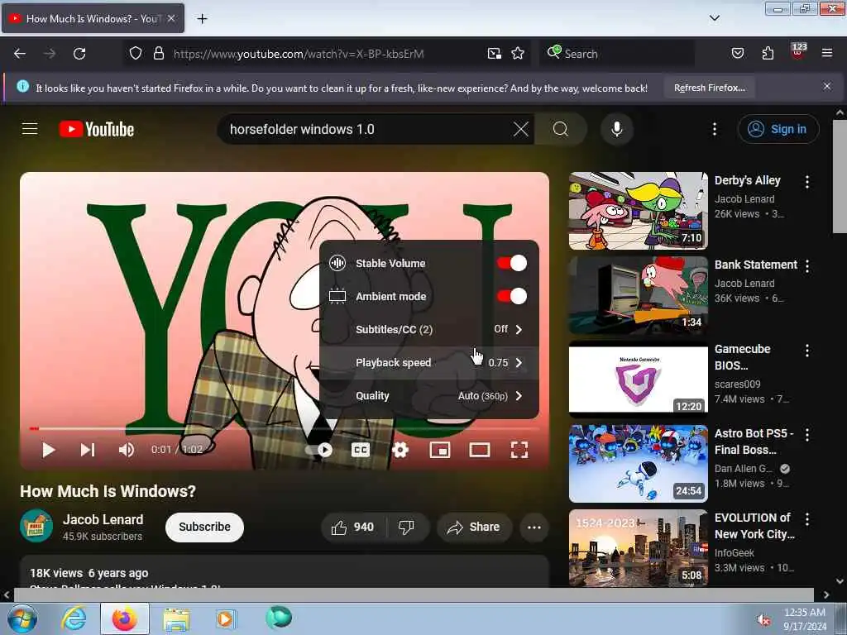
Task: Activate the miniplayer icon
Action: point(440,450)
